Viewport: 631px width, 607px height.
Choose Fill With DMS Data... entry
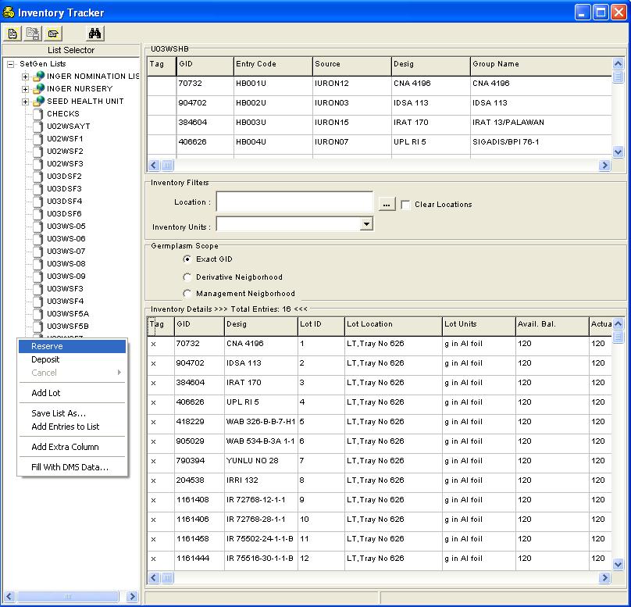pyautogui.click(x=72, y=467)
